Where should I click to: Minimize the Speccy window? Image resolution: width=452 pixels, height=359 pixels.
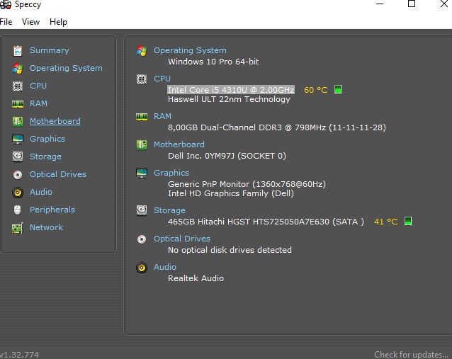[380, 4]
